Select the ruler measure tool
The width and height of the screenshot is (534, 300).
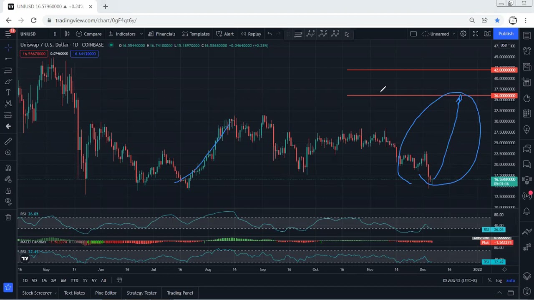coord(8,142)
